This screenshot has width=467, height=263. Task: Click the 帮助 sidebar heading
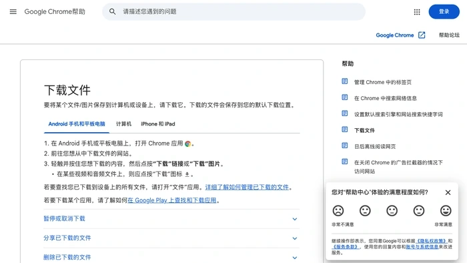(x=348, y=63)
